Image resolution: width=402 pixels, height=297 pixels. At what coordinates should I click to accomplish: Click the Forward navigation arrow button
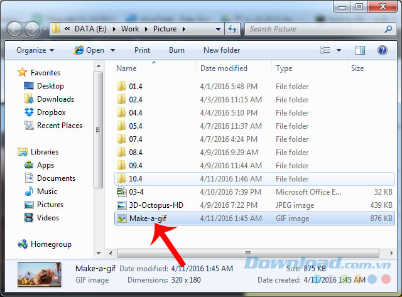[32, 30]
